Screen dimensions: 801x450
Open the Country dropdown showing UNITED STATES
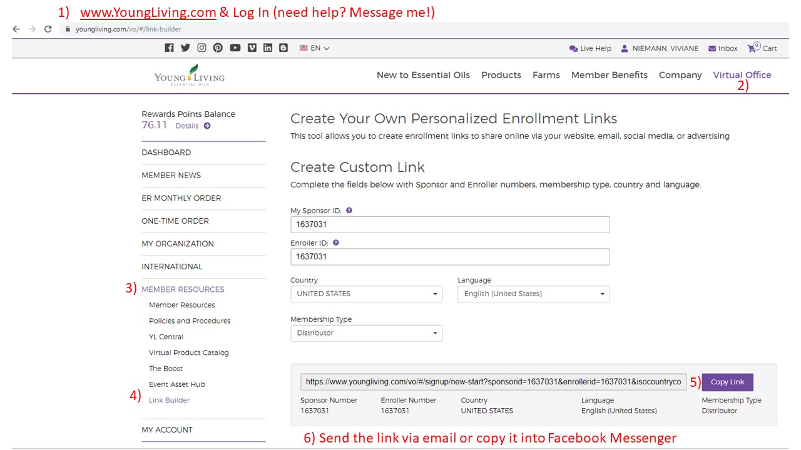(x=366, y=294)
